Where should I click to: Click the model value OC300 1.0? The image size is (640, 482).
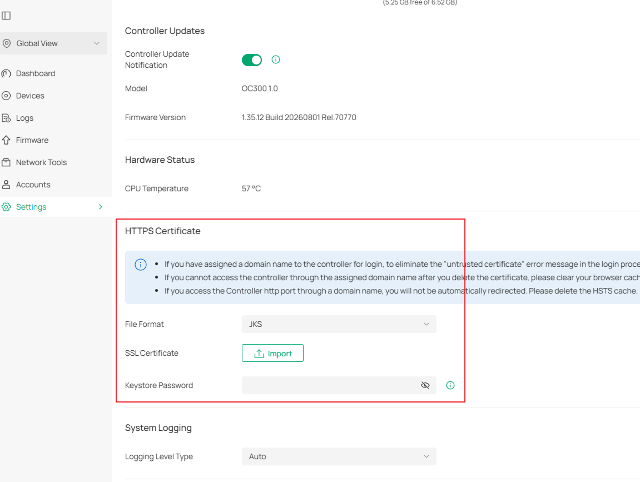[x=259, y=89]
